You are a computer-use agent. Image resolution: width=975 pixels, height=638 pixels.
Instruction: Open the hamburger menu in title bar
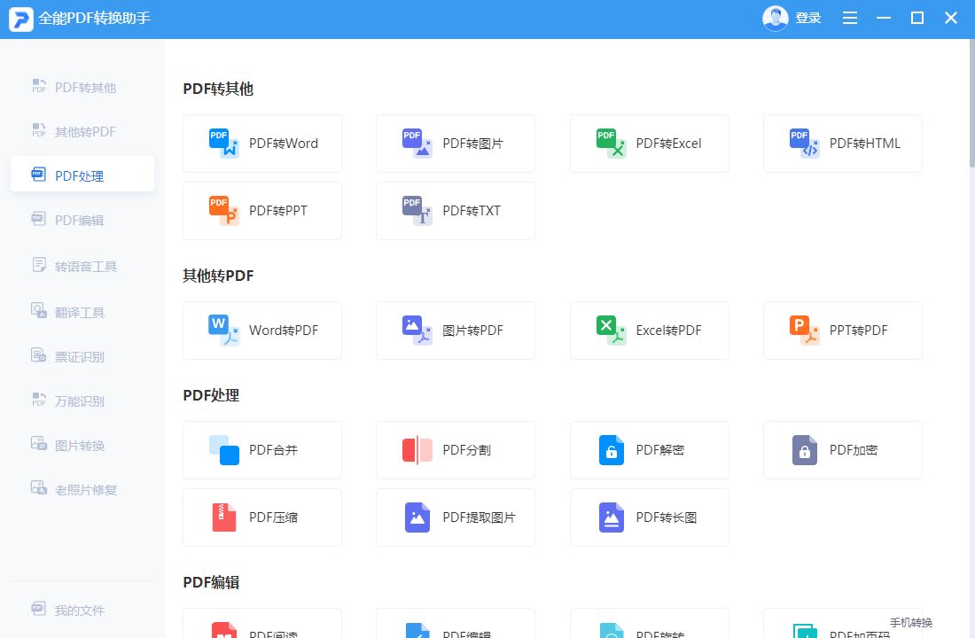(850, 18)
